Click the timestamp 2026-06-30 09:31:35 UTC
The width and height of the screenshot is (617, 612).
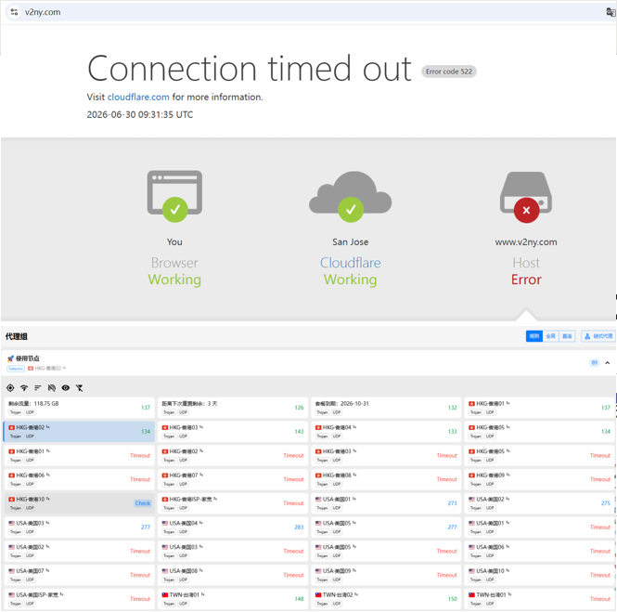(x=140, y=114)
